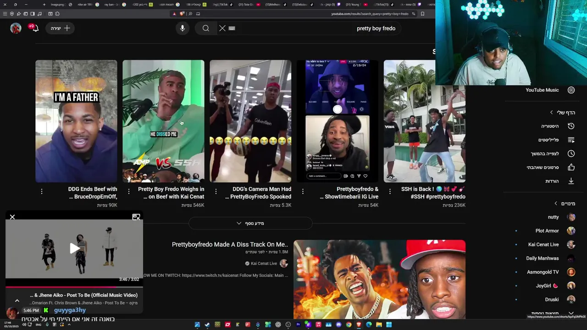Open options menu for Pretty Boy Fredo Weighs in short
Screen dimensions: 587x330
tap(129, 191)
